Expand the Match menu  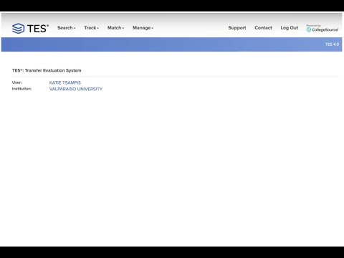pyautogui.click(x=115, y=28)
